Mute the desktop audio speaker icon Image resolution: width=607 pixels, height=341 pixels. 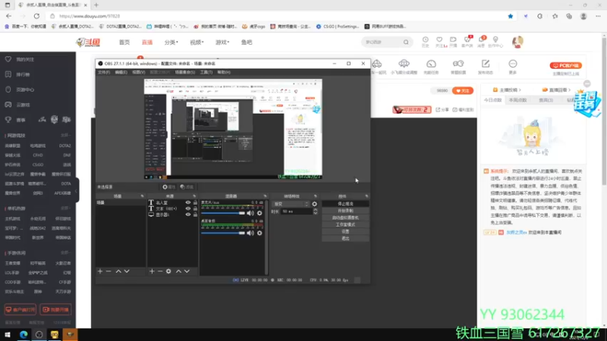click(250, 233)
